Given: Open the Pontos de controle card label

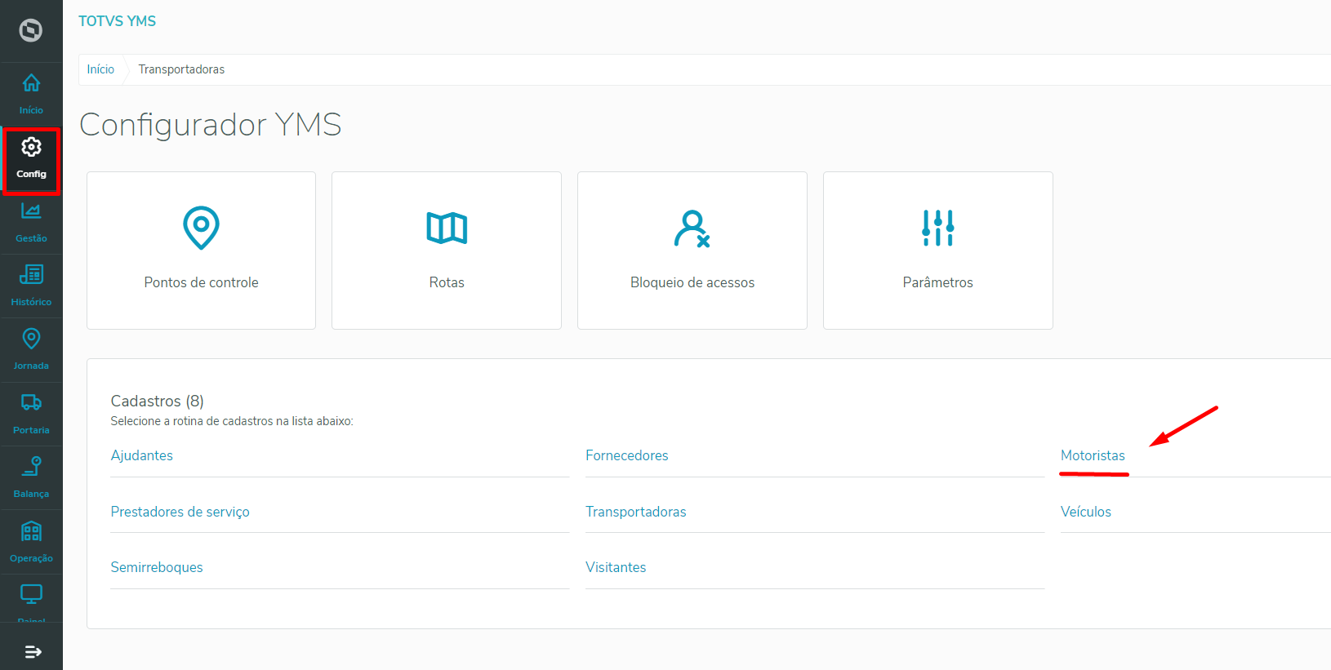Looking at the screenshot, I should pos(201,282).
